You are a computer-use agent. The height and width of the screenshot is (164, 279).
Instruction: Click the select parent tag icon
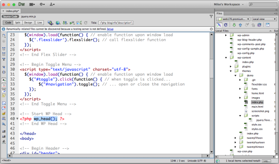[4, 67]
